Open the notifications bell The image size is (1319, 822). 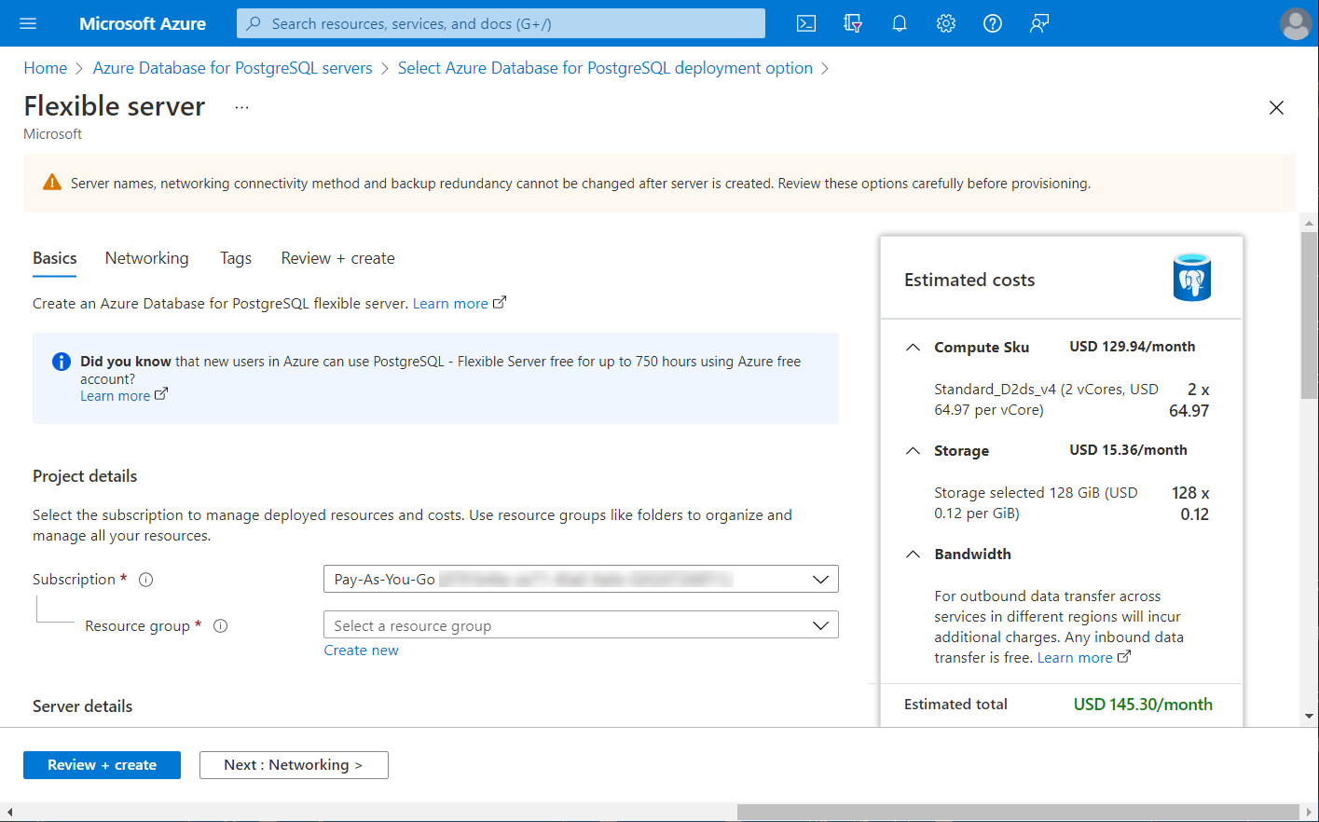(900, 23)
